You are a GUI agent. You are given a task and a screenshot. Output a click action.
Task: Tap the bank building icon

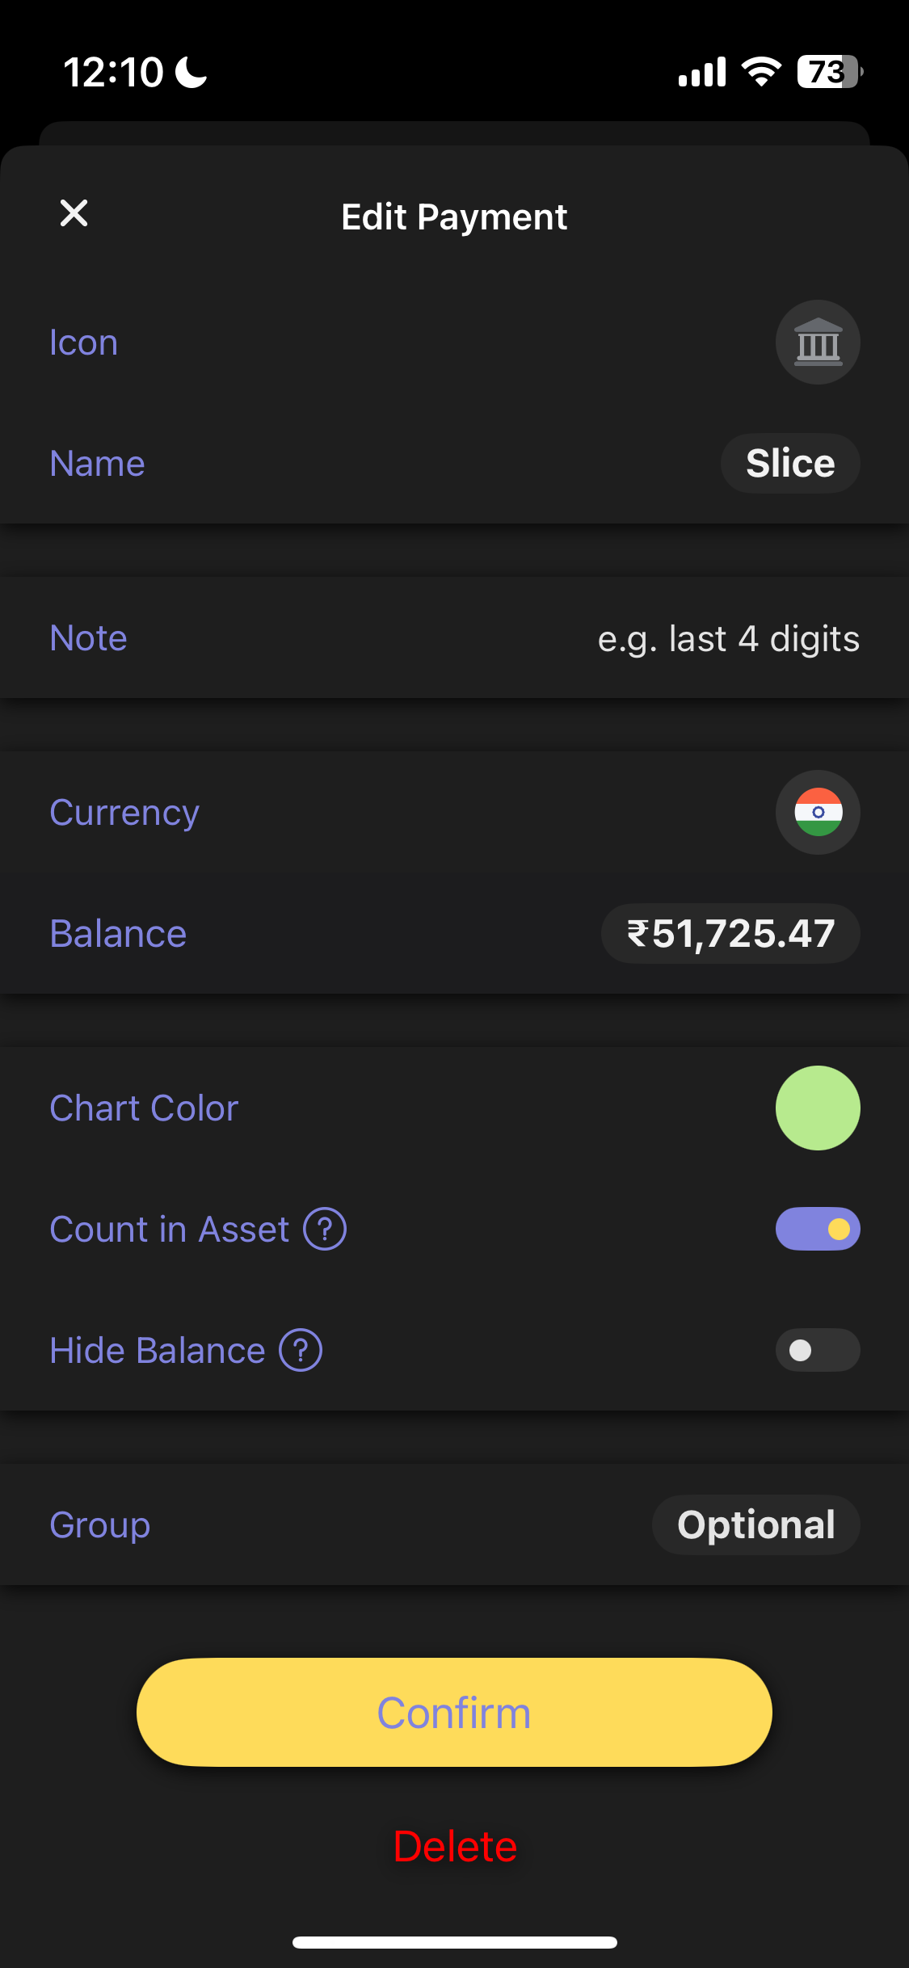818,343
